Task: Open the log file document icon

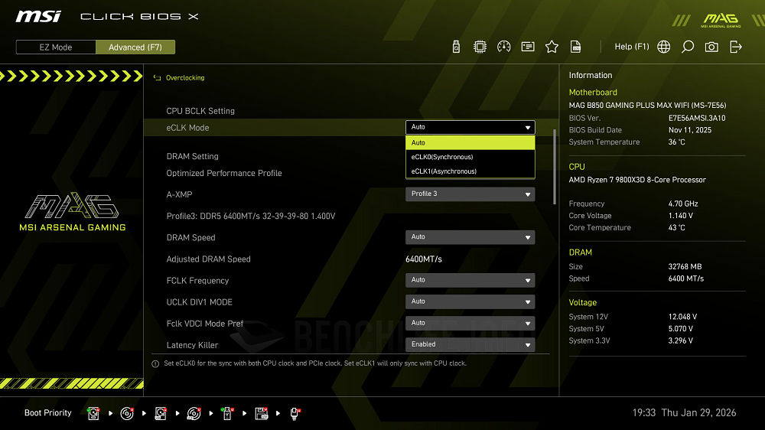Action: point(576,47)
